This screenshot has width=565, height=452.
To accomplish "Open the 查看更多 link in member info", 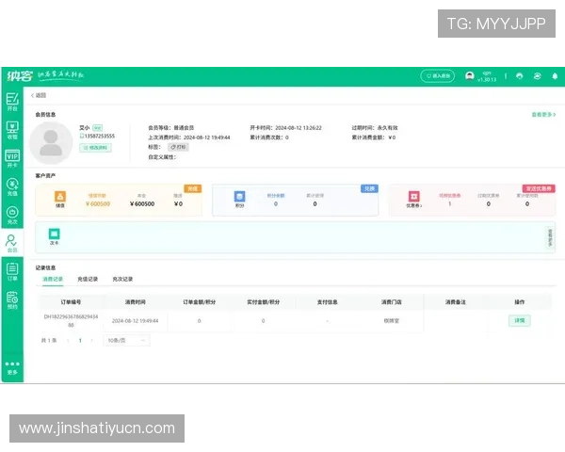I will [x=543, y=115].
